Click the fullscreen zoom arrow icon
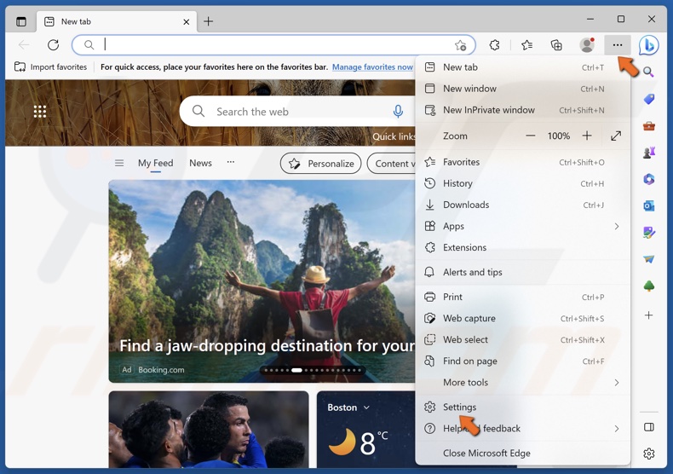The width and height of the screenshot is (673, 474). (x=616, y=136)
